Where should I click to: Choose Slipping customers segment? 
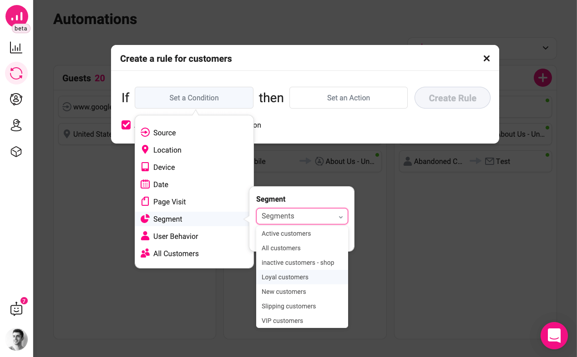point(302,306)
